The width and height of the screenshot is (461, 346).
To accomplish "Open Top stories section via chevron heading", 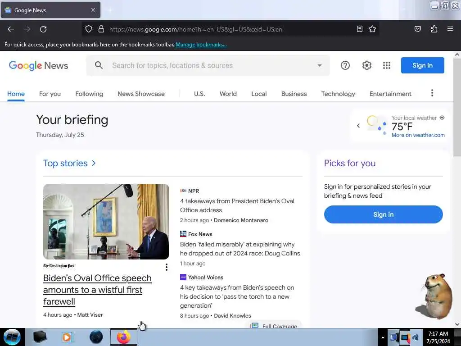I will (x=69, y=163).
